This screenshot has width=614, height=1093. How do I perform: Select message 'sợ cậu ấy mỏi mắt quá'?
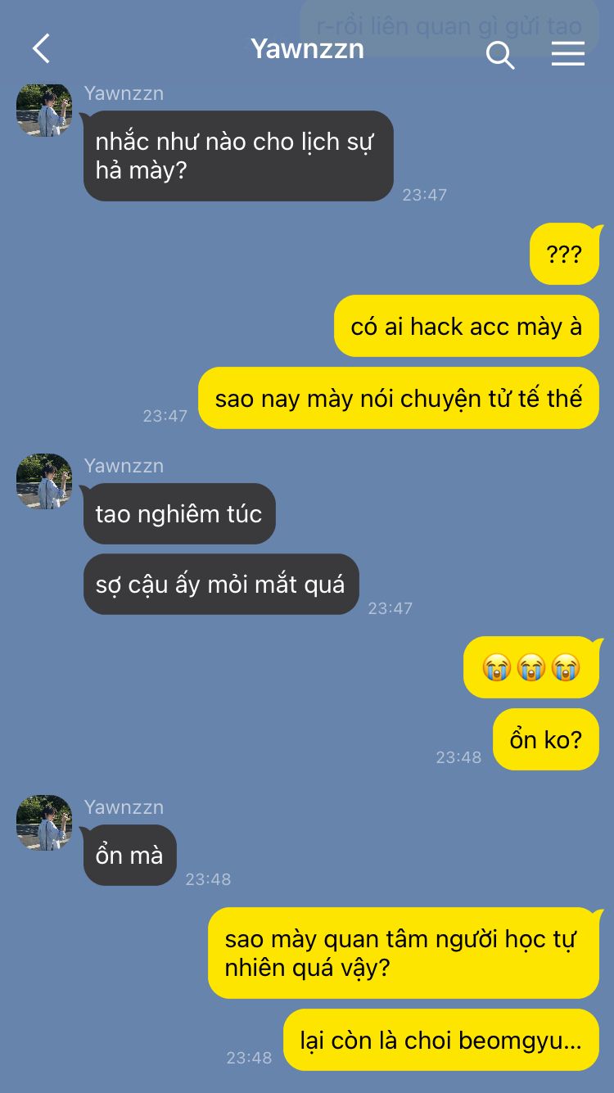[221, 584]
